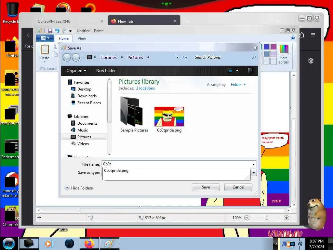Image resolution: width=333 pixels, height=250 pixels.
Task: Pick the indigo blue swatch in Paint's palette
Action: click(x=266, y=47)
